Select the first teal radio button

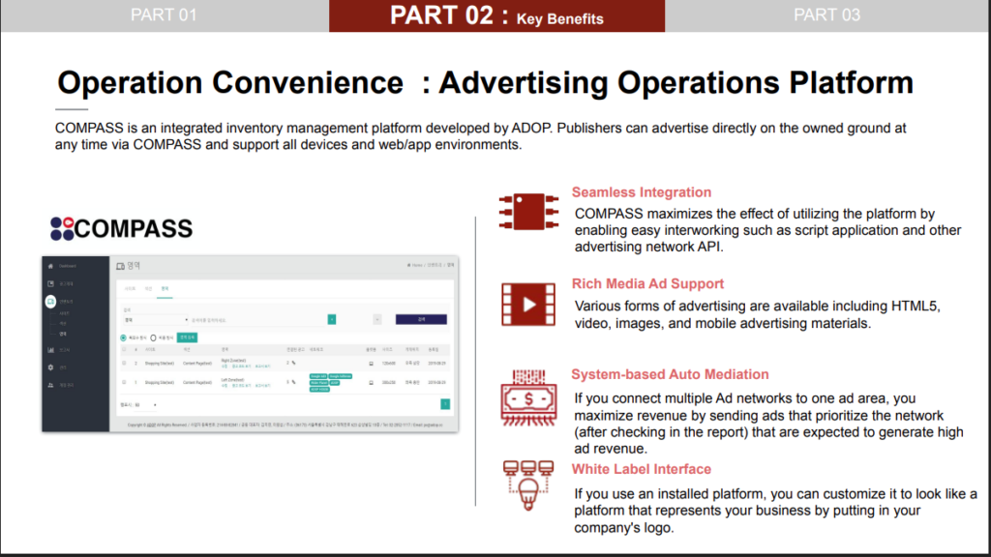coord(123,337)
